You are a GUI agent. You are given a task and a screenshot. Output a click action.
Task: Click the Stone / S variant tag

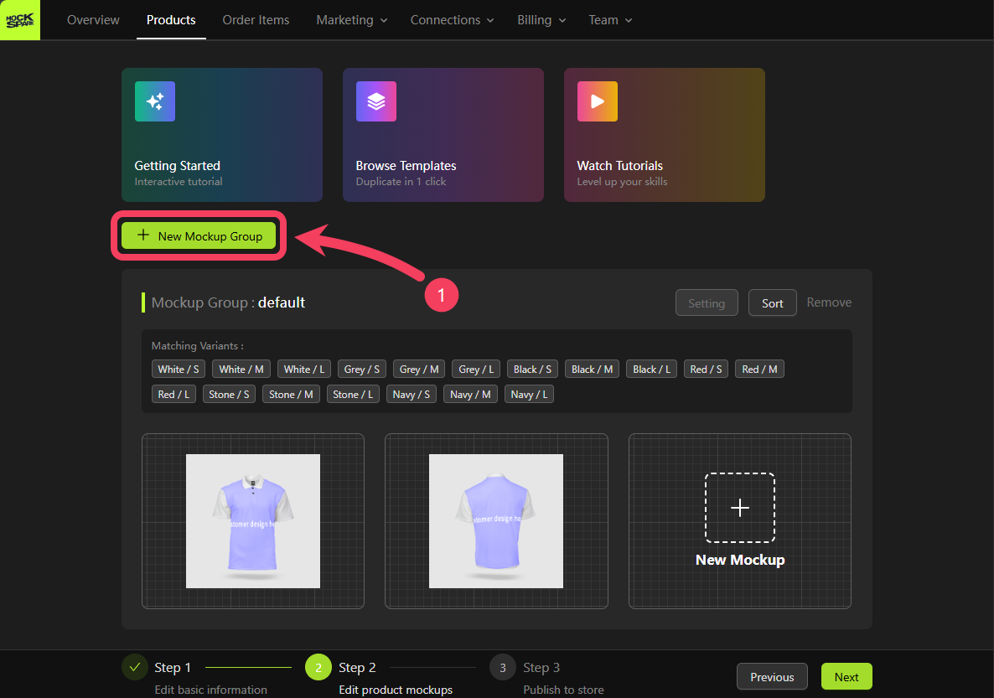[x=229, y=395]
